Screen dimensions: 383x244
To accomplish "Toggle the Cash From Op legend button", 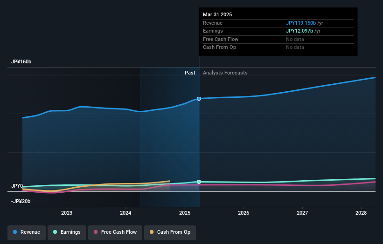I will 170,232.
